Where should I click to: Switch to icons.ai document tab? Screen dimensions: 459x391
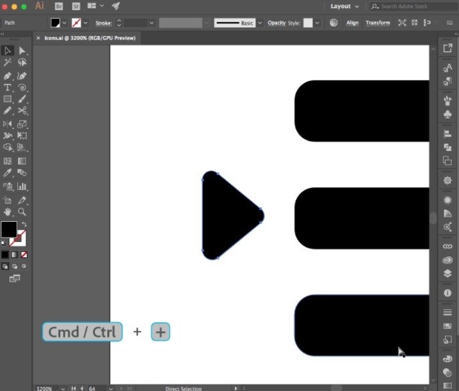click(90, 38)
